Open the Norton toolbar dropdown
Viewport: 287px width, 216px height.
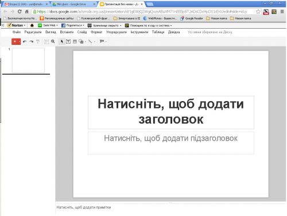[16, 25]
